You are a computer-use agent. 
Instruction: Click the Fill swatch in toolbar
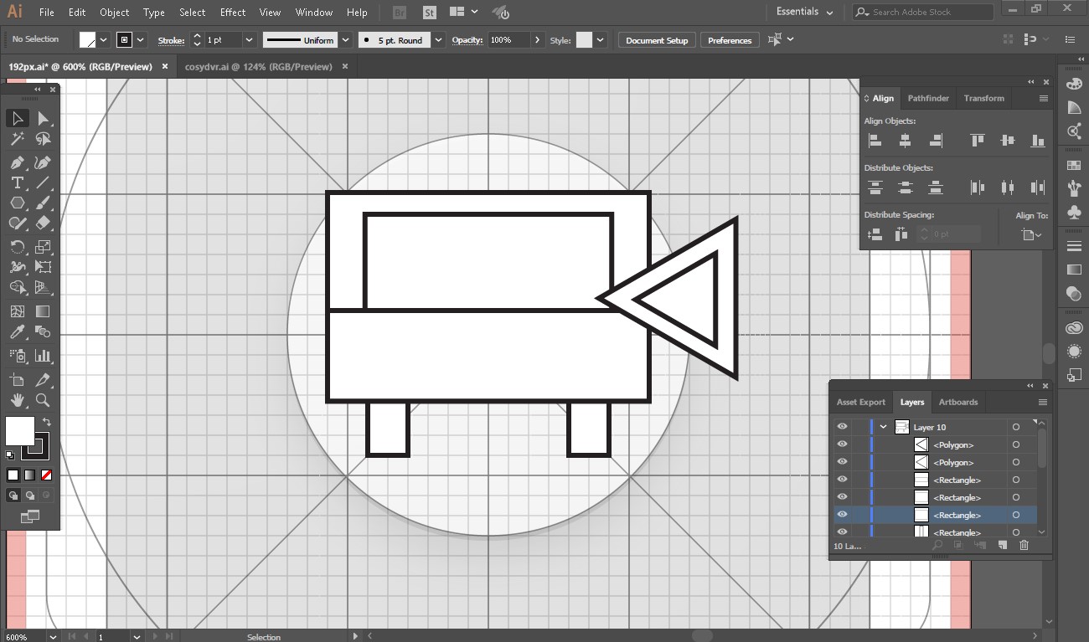tap(20, 432)
